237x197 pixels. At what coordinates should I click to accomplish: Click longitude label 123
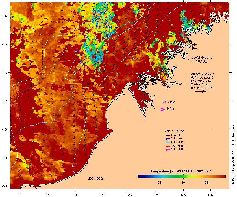point(129,195)
